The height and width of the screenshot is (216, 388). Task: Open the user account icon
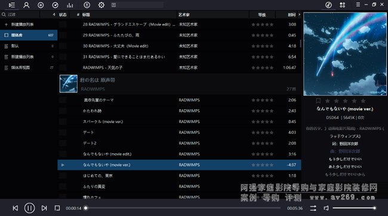click(x=26, y=5)
